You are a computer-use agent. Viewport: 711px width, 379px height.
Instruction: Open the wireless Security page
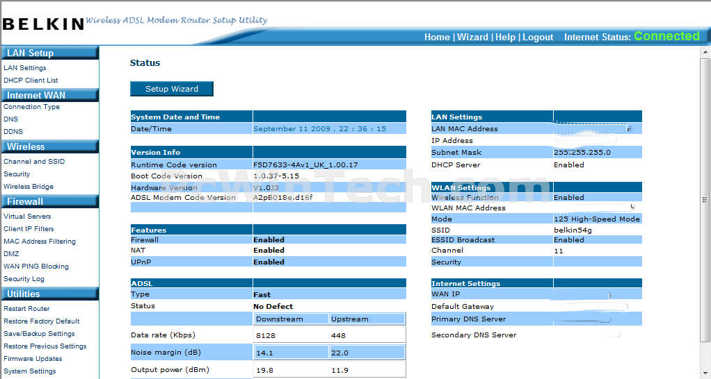tap(17, 174)
